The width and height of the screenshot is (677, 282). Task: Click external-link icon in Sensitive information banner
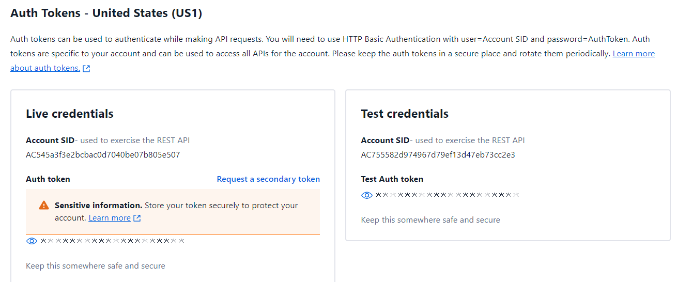tap(137, 218)
